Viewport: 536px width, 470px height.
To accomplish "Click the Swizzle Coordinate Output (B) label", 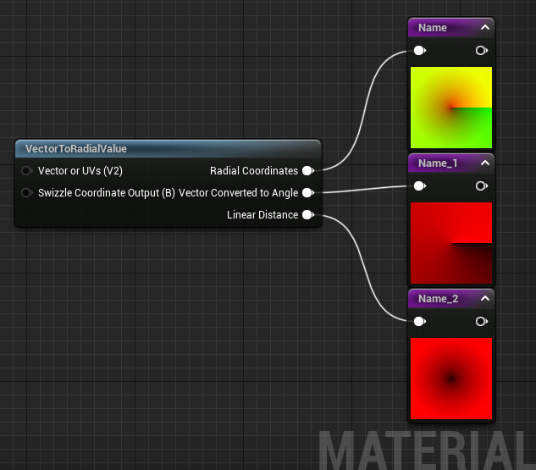I will (107, 193).
